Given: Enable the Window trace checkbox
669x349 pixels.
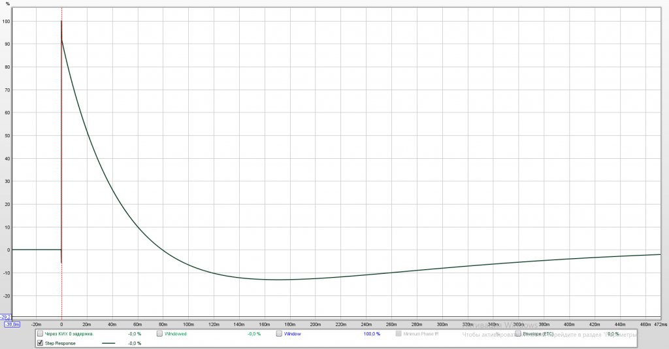Looking at the screenshot, I should [279, 333].
